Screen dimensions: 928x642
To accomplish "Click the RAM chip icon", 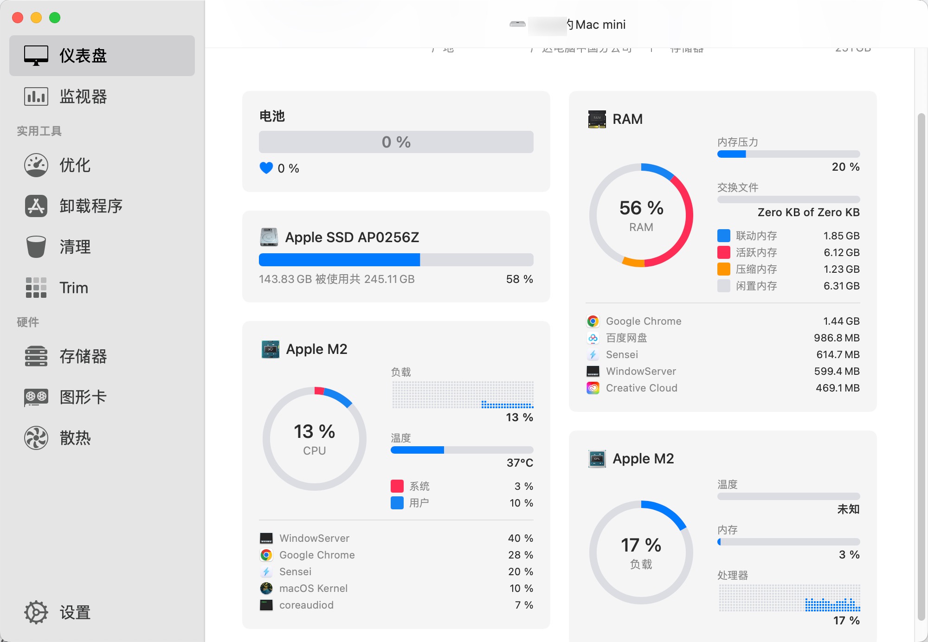I will tap(597, 119).
